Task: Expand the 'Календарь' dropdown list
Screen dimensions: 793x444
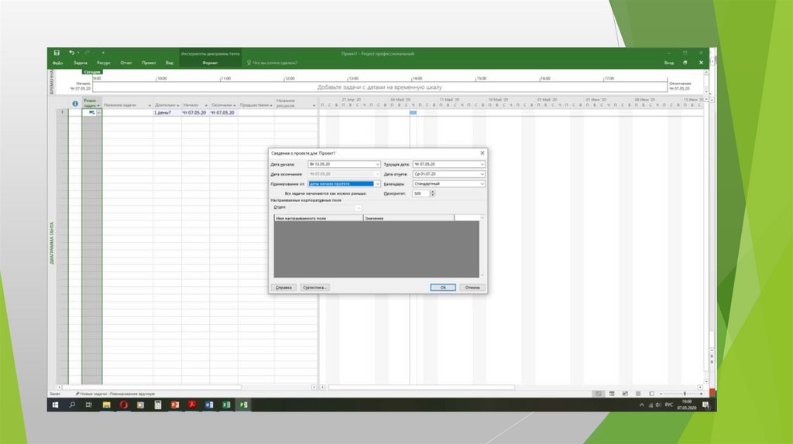Action: pos(482,184)
